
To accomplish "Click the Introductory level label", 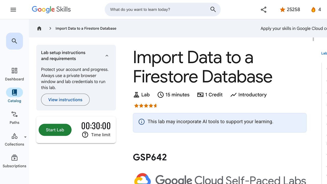I will pos(252,95).
